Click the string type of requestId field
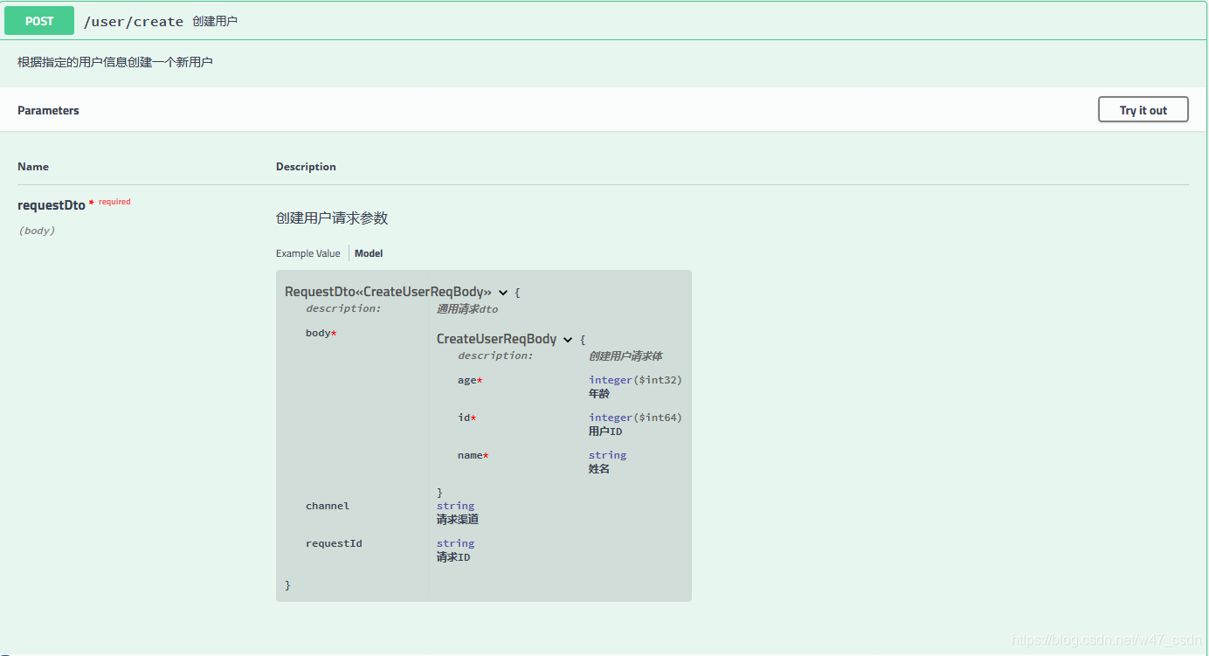The width and height of the screenshot is (1209, 656). (455, 543)
